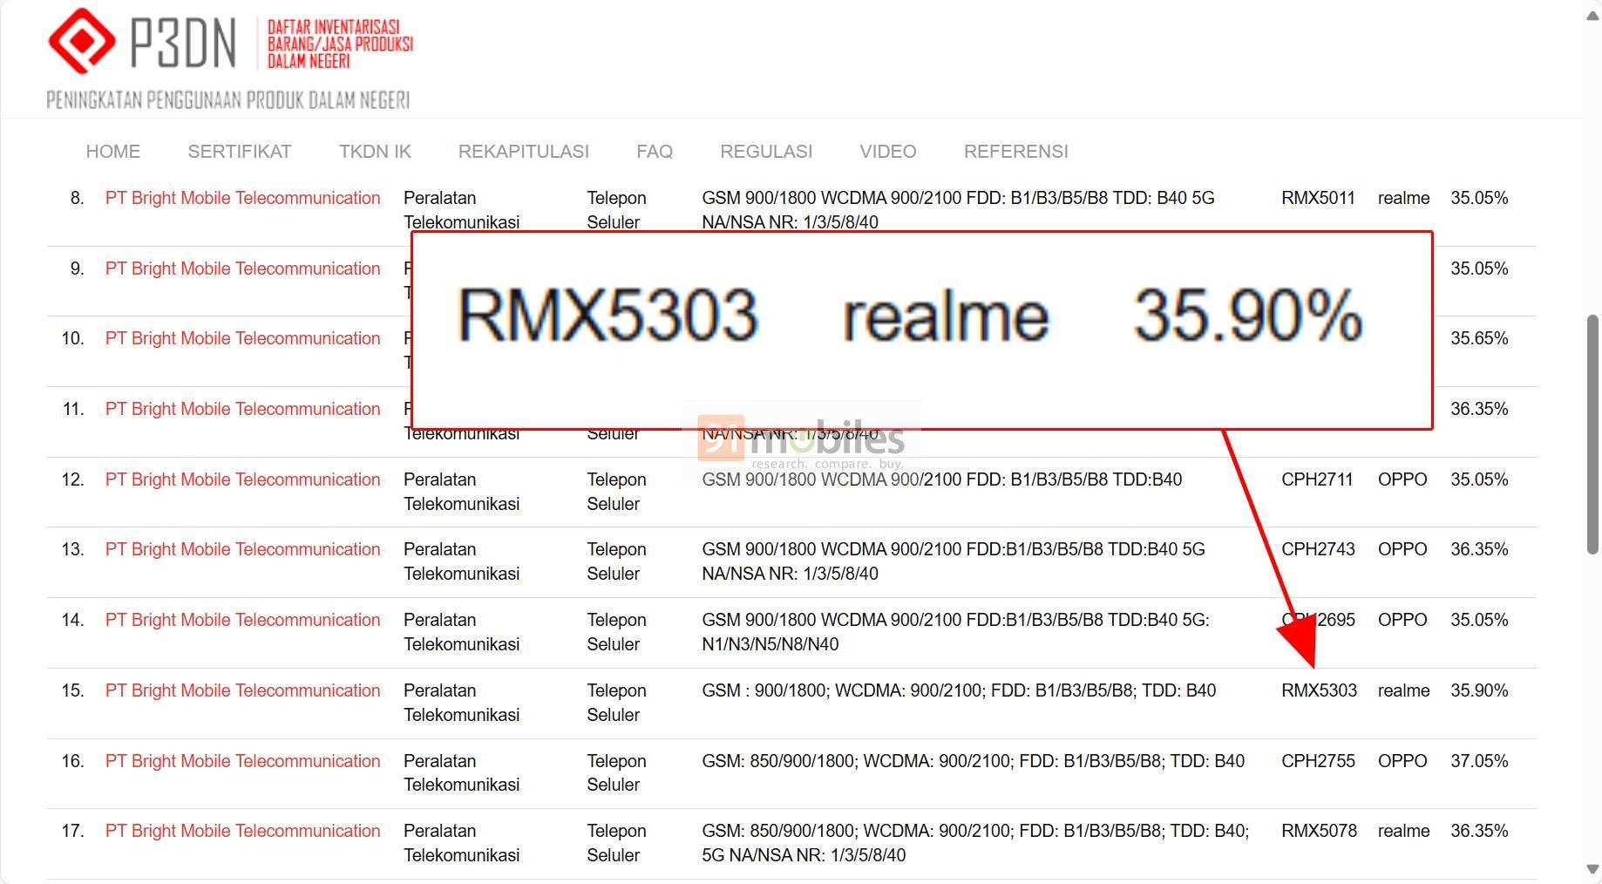Click Telepon Seluler cell in row 16
This screenshot has width=1602, height=884.
(616, 772)
